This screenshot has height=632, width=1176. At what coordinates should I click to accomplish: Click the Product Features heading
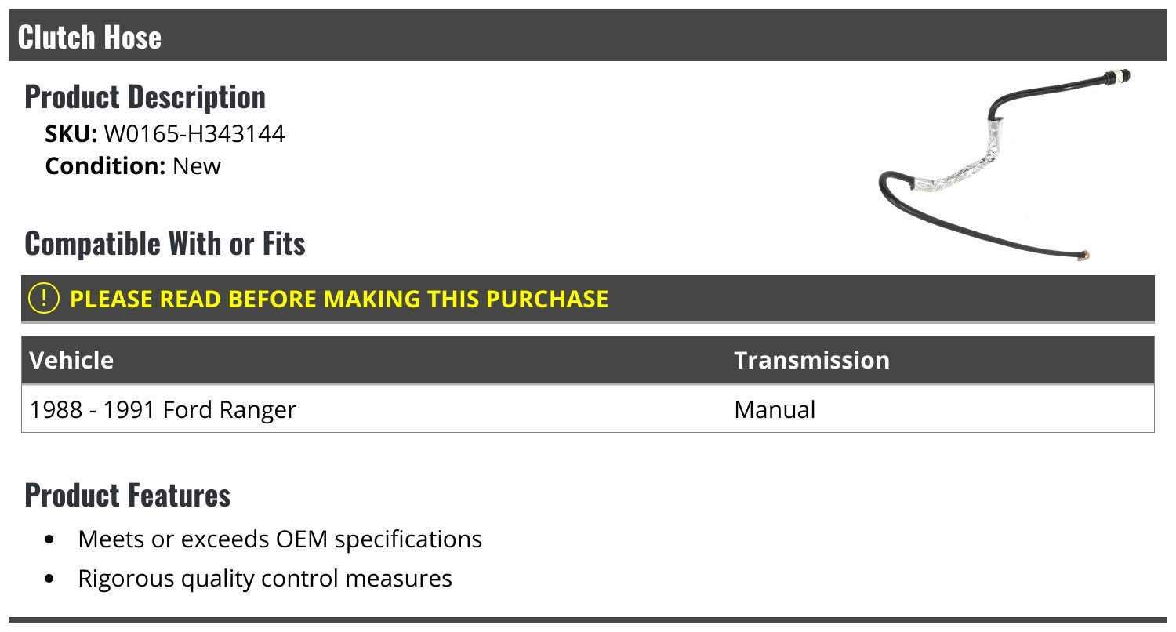(x=128, y=495)
